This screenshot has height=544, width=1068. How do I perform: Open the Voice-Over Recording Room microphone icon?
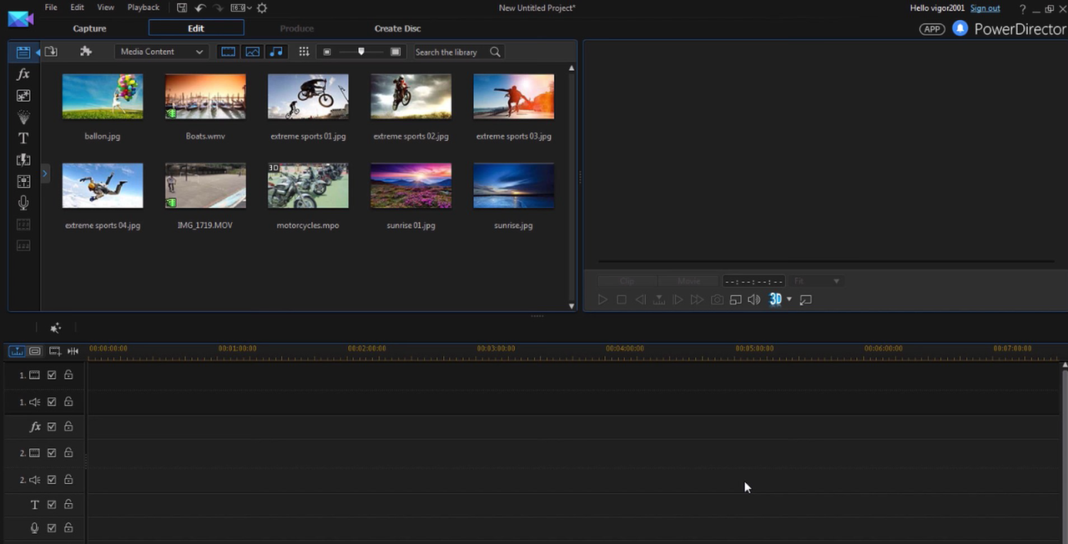pyautogui.click(x=23, y=203)
